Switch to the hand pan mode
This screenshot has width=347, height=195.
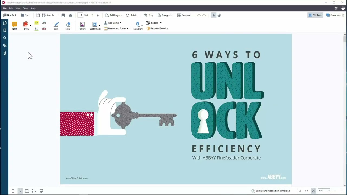click(x=219, y=15)
